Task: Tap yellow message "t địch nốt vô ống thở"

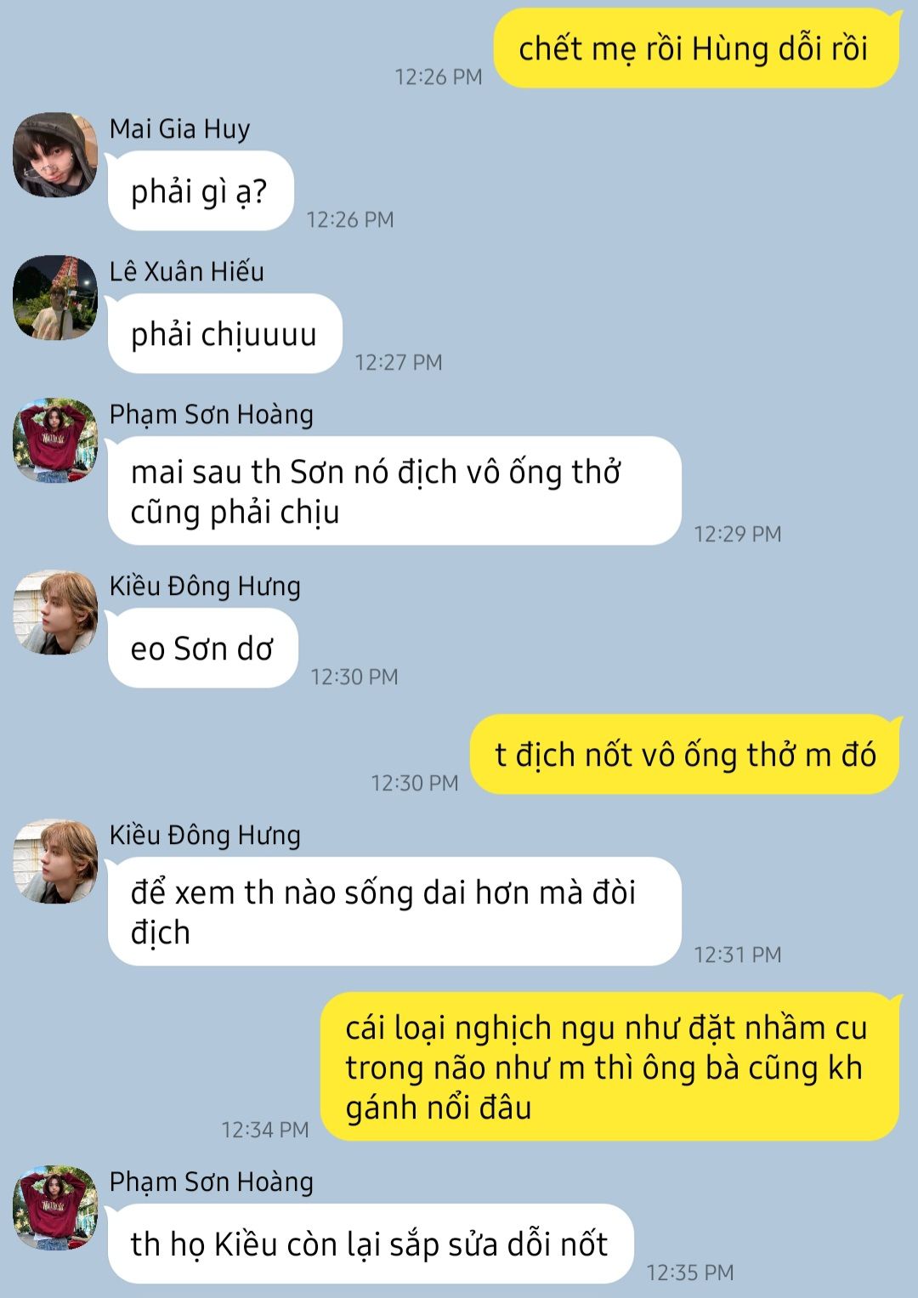Action: (684, 755)
